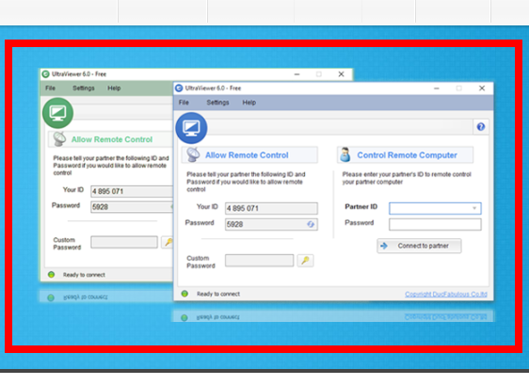Click the blue monitor logo icon

tap(191, 128)
